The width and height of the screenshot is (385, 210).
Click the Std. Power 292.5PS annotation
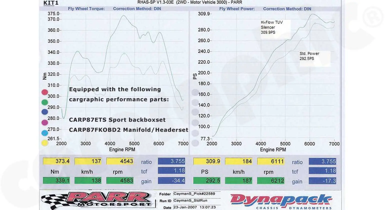tap(310, 56)
